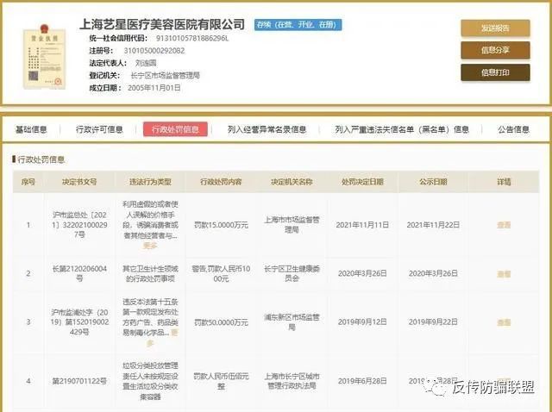This screenshot has width=552, height=412.
Task: Click document number ending 152019002429号
Action: click(x=79, y=322)
